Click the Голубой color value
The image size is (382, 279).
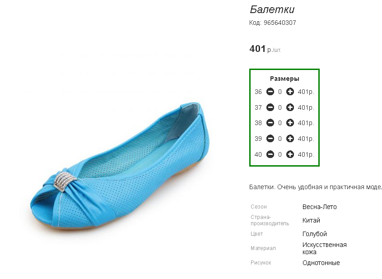(x=315, y=234)
